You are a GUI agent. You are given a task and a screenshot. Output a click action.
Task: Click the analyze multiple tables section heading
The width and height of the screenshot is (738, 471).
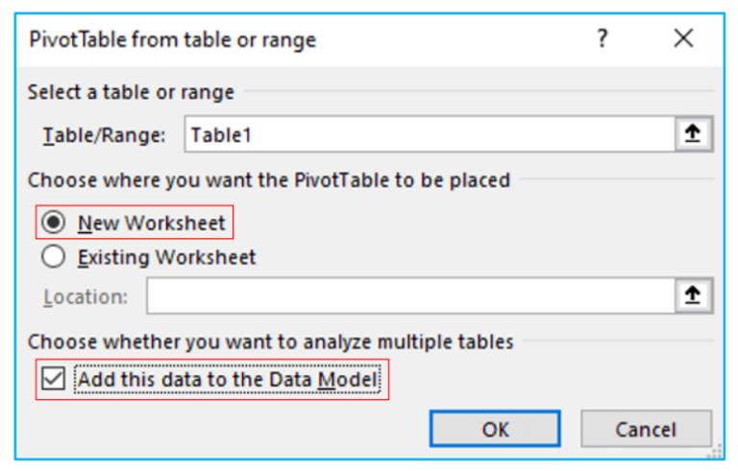(270, 341)
